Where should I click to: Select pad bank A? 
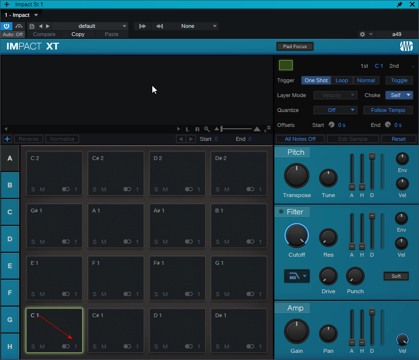[10, 158]
